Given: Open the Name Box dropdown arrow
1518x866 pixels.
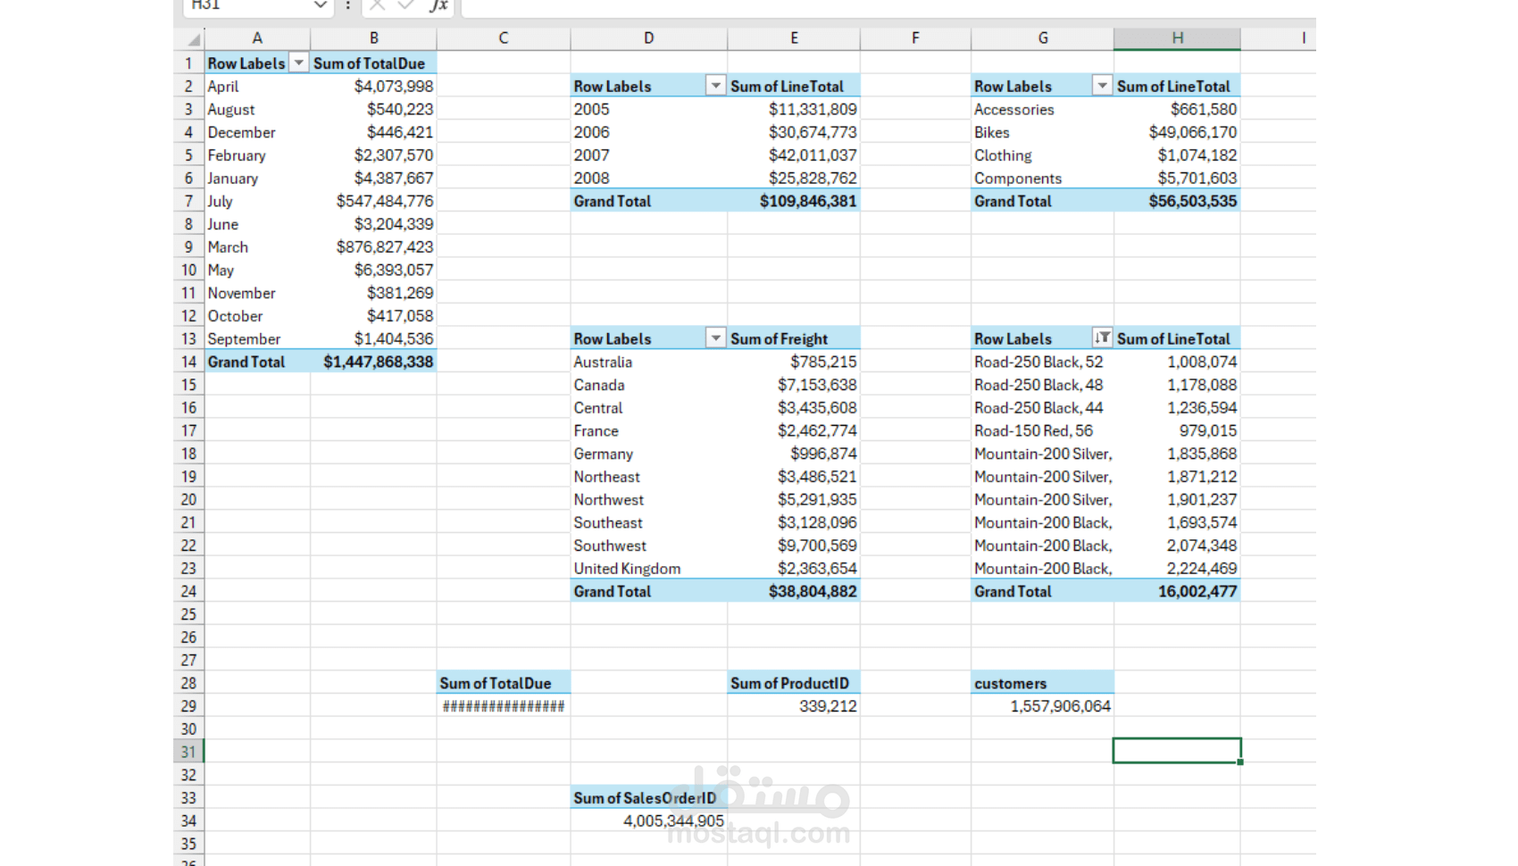Looking at the screenshot, I should [320, 5].
